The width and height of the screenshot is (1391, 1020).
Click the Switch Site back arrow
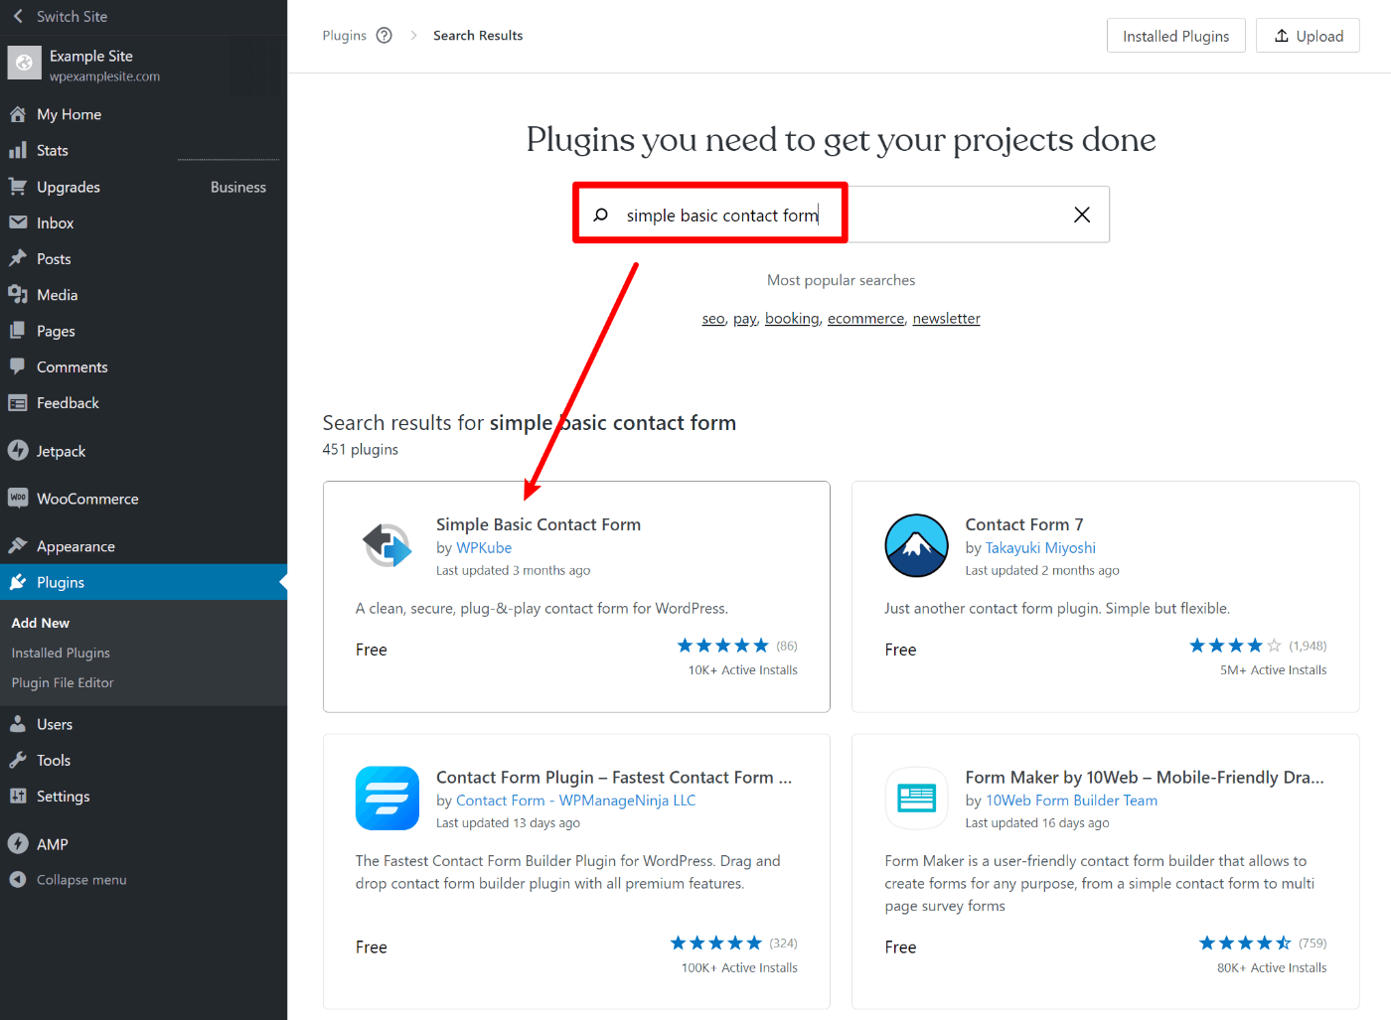pyautogui.click(x=18, y=16)
